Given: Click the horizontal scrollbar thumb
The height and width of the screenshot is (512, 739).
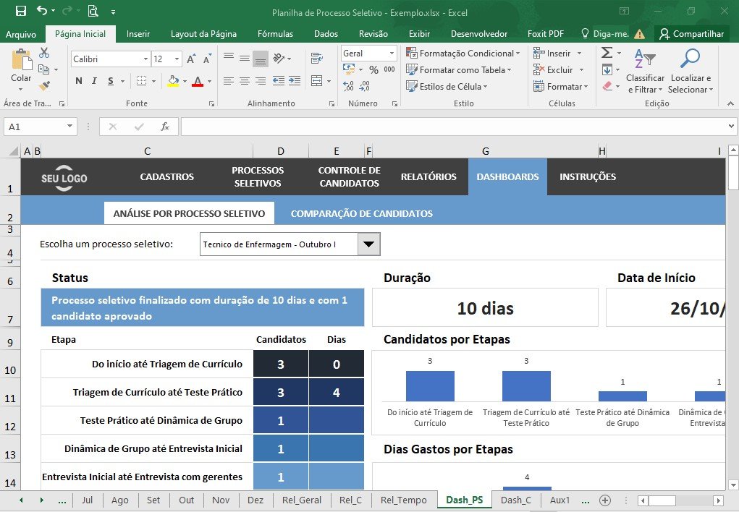Looking at the screenshot, I should (x=662, y=500).
